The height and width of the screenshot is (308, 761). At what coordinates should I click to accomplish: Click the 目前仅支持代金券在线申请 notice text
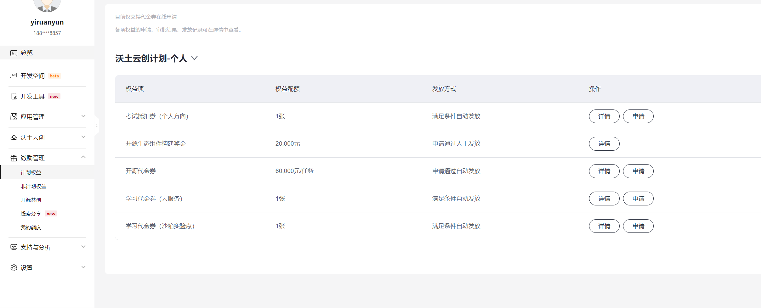146,17
